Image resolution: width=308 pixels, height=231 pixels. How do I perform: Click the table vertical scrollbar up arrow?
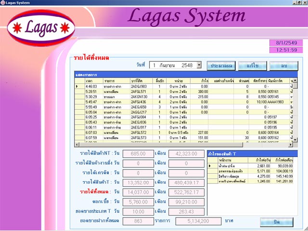295,80
